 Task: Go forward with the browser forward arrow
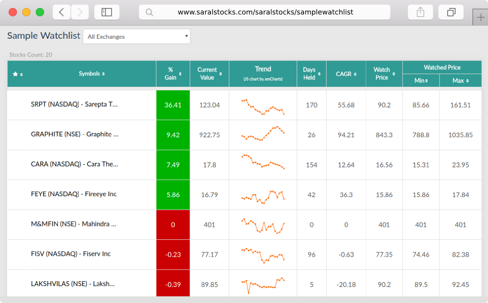click(x=80, y=12)
